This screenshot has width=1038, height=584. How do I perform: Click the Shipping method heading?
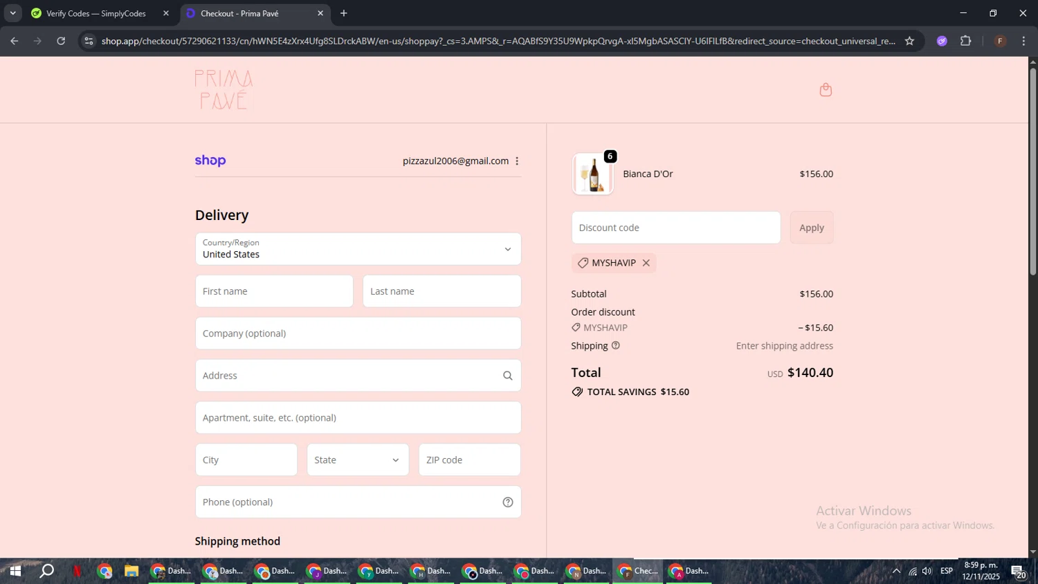(x=237, y=541)
